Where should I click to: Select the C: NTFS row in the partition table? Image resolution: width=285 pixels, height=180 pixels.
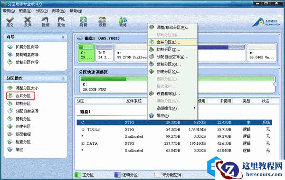(174, 123)
